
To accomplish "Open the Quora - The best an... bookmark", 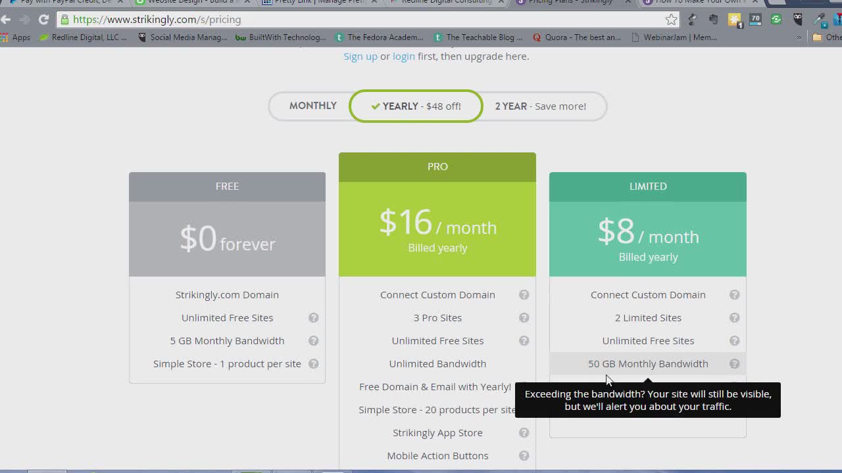I will [x=577, y=37].
